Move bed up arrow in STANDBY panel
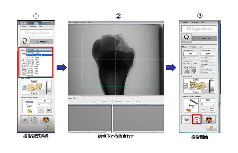The height and width of the screenshot is (153, 238). [x=34, y=81]
